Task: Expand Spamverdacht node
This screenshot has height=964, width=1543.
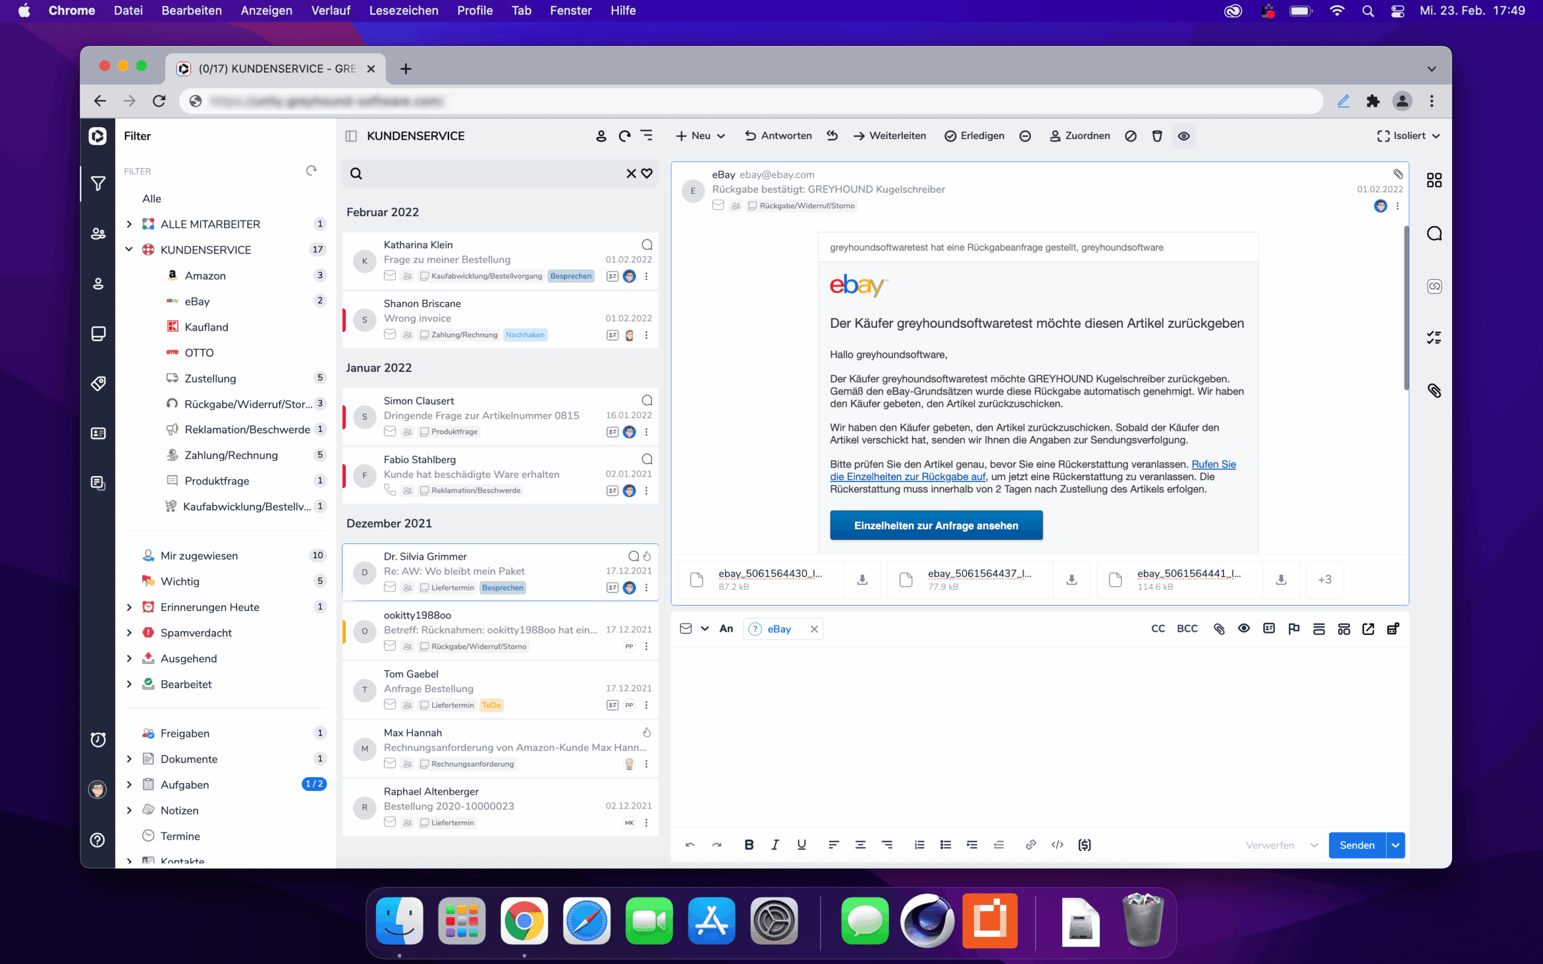Action: (129, 633)
